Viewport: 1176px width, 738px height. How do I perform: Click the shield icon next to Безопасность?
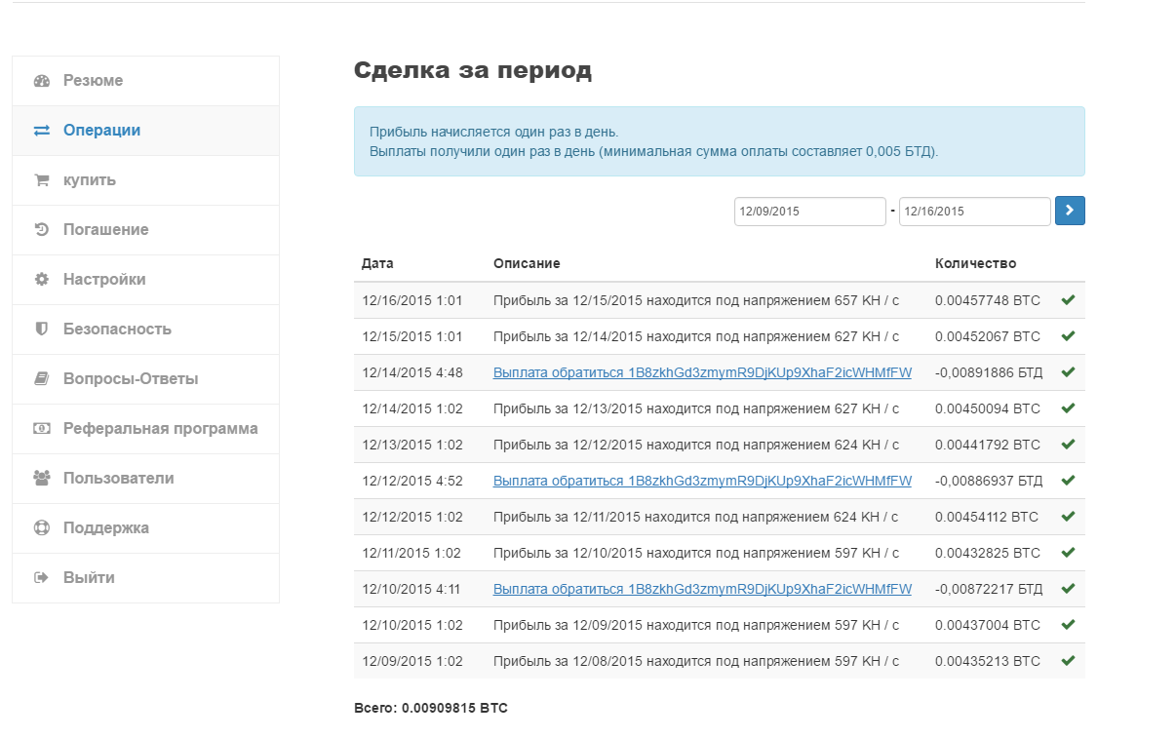(41, 330)
